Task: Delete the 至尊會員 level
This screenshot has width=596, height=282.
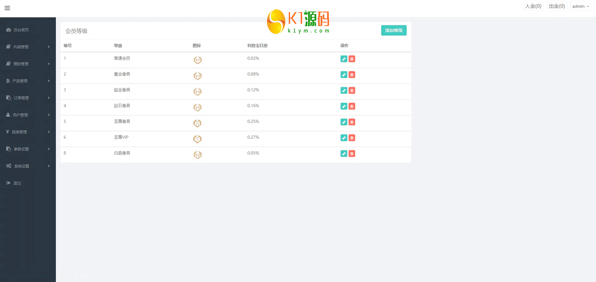Action: point(352,122)
